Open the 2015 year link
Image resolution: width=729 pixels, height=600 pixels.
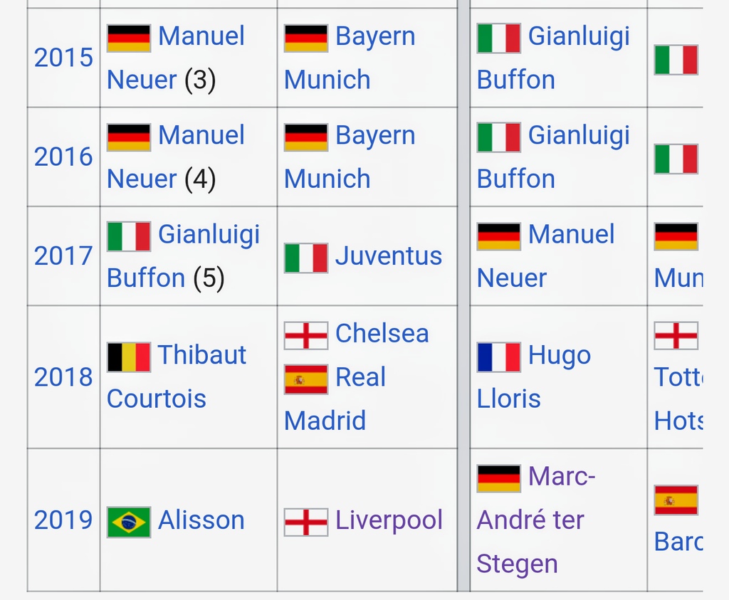pos(63,58)
